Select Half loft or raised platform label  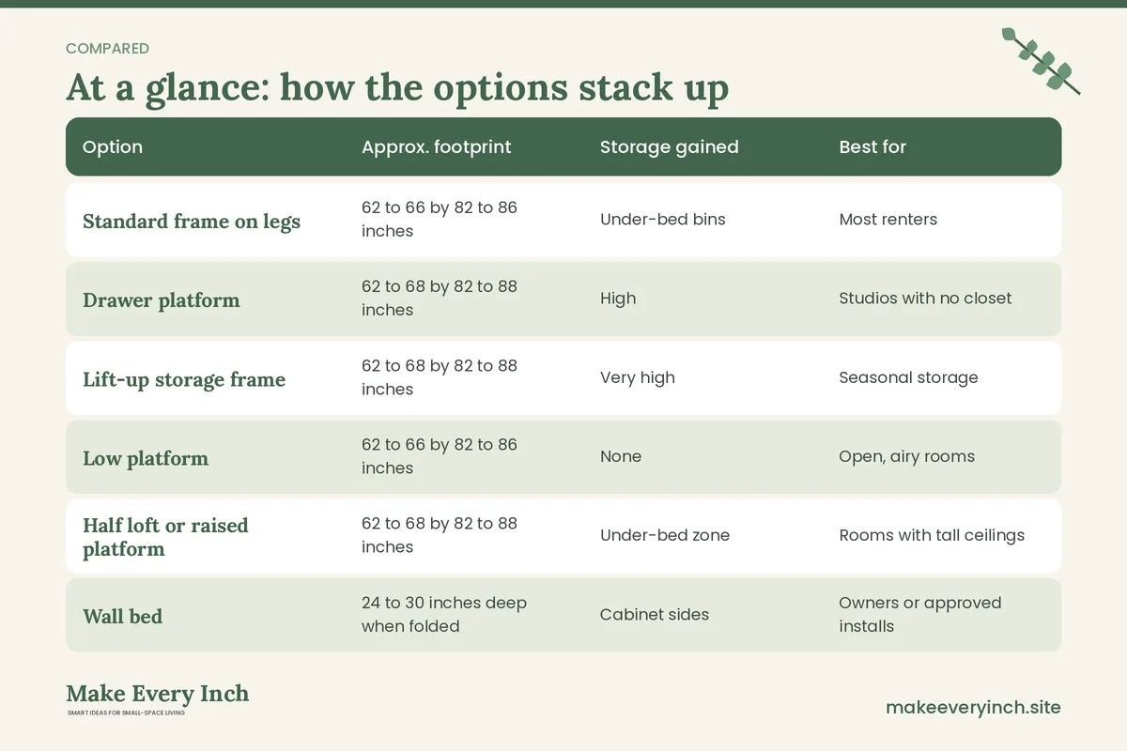[165, 537]
